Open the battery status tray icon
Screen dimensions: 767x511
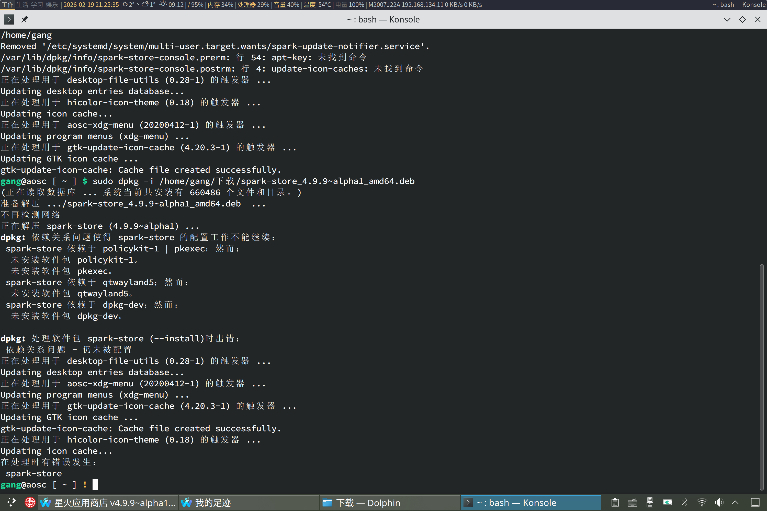point(667,503)
